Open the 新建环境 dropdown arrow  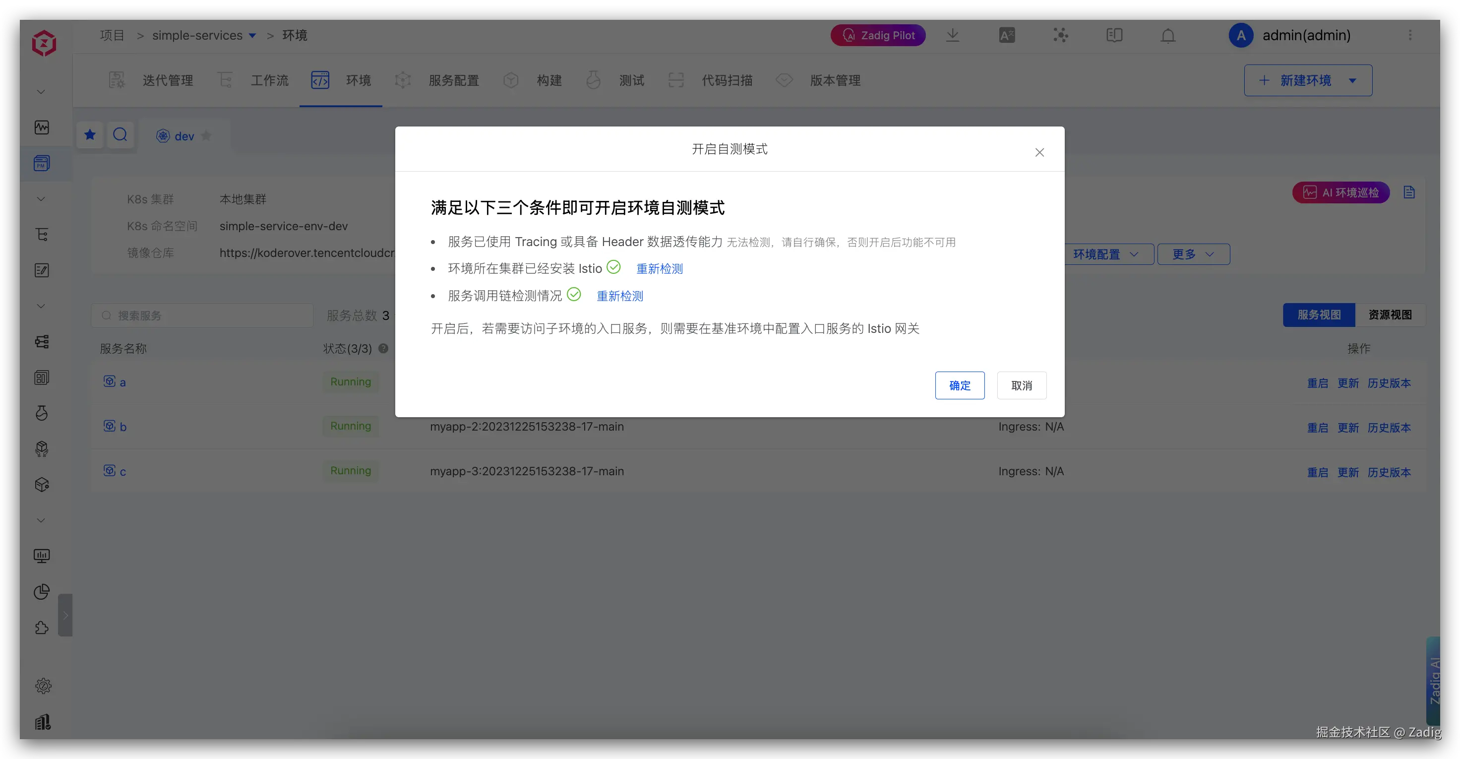(1353, 80)
